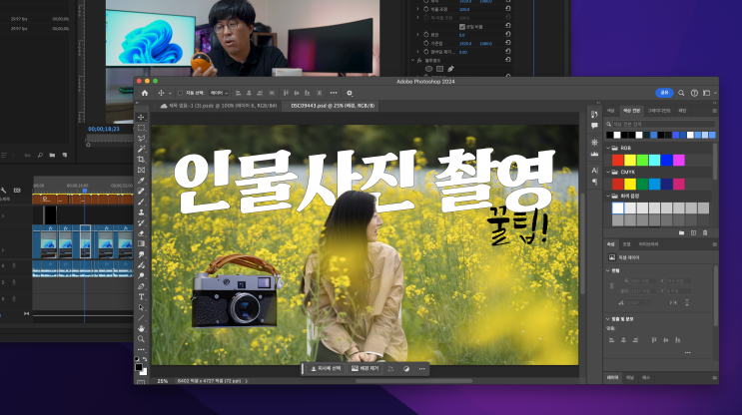Open the Photoshop help question mark icon

coord(694,93)
